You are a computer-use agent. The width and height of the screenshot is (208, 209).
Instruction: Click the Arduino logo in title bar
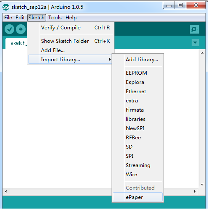6,7
